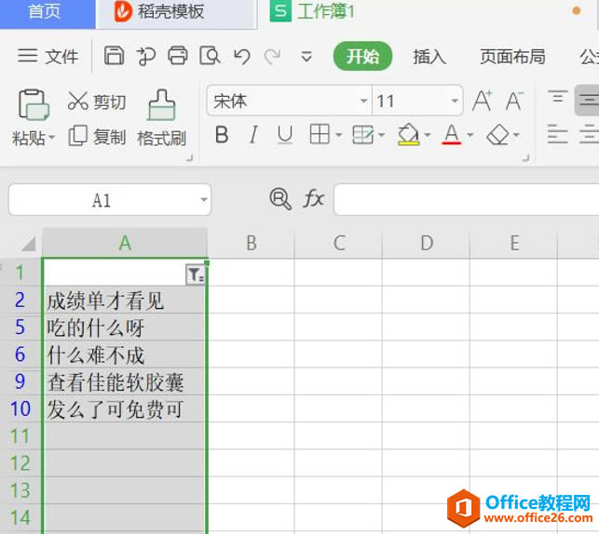Increase font size with A+ icon

click(483, 101)
